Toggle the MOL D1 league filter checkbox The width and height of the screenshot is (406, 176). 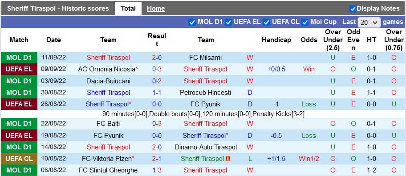(x=192, y=23)
